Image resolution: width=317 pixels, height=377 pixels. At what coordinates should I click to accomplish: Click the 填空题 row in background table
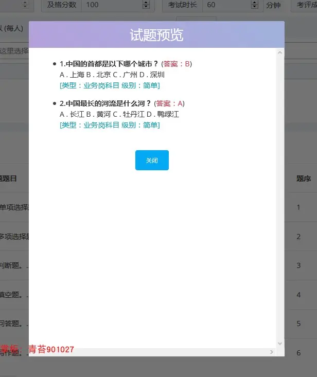[14, 295]
